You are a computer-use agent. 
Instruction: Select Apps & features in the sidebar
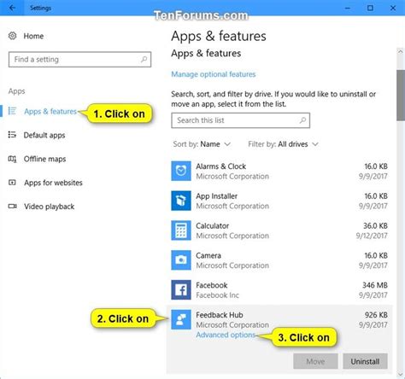tap(50, 111)
